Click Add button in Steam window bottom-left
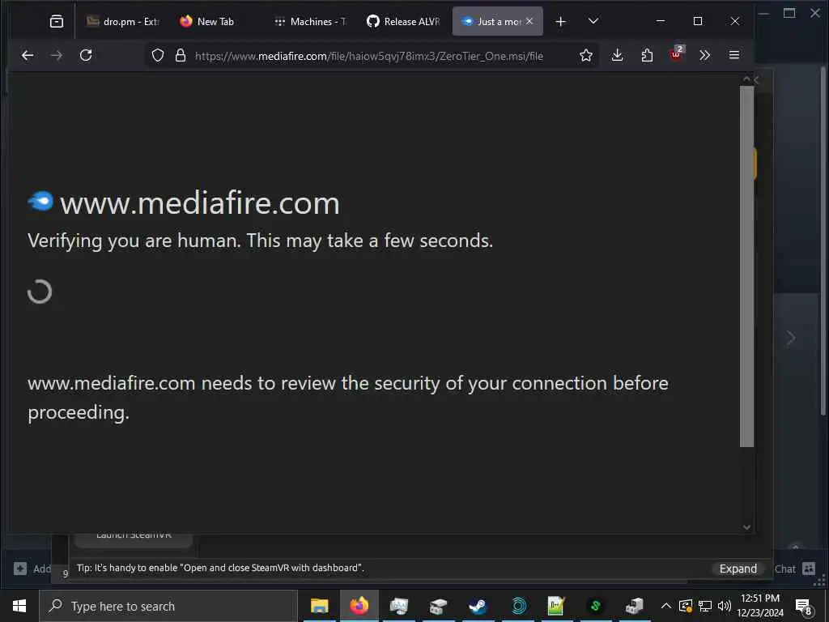 [x=32, y=569]
